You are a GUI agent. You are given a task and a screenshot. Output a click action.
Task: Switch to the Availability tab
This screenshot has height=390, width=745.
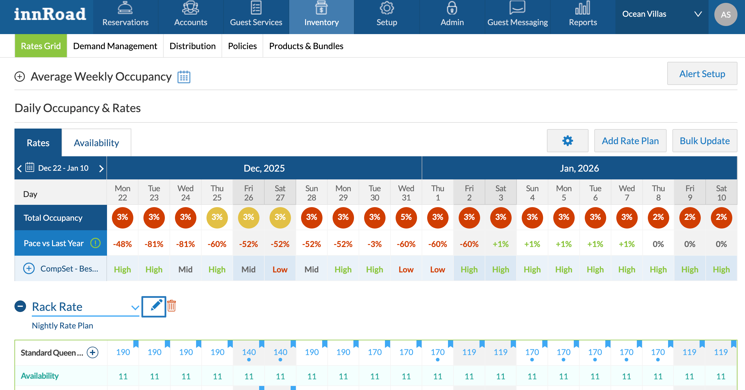click(x=96, y=143)
